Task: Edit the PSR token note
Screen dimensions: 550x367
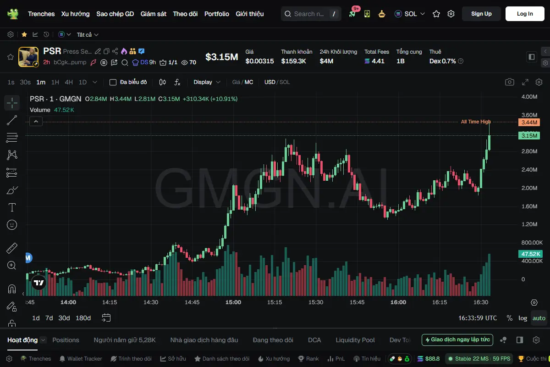Action: (x=98, y=51)
